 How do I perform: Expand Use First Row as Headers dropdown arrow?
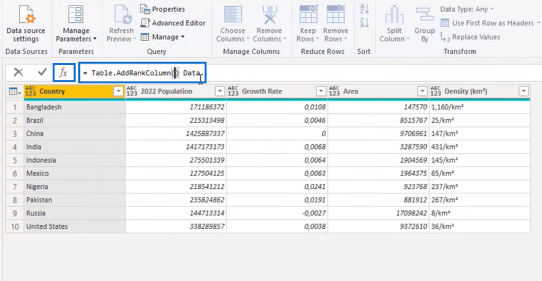[538, 23]
